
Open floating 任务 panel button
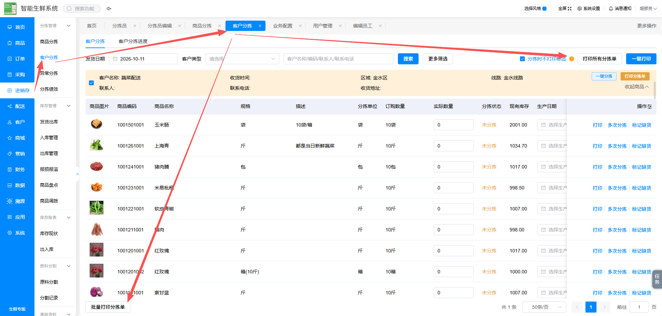[657, 279]
